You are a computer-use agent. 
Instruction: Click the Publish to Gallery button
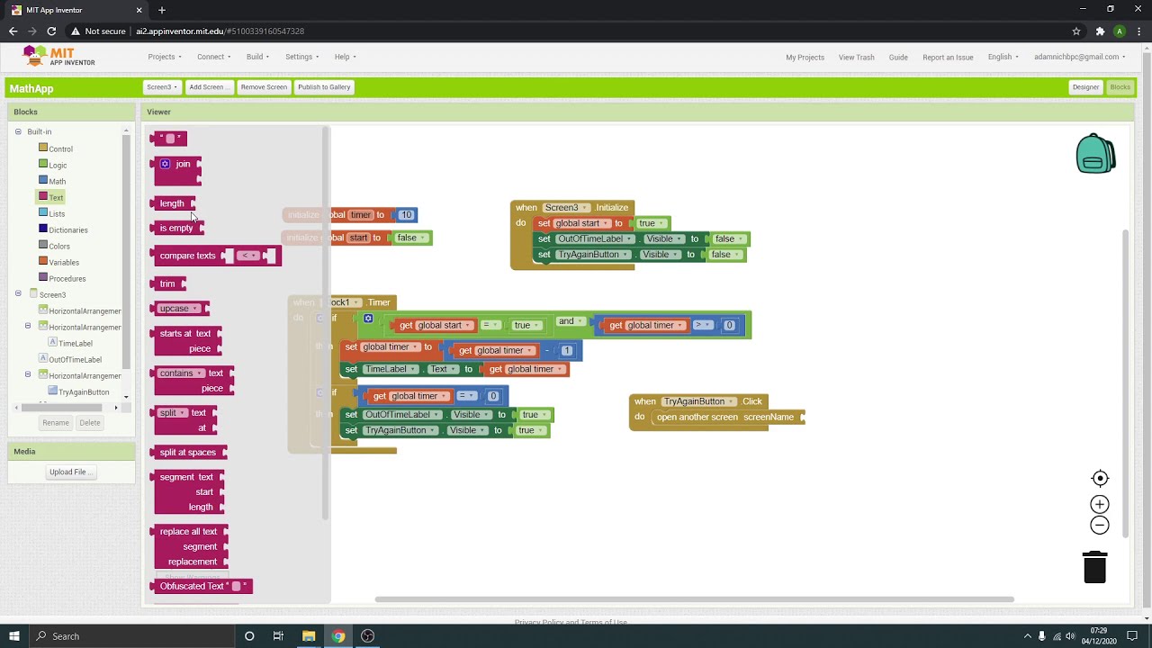[x=324, y=87]
